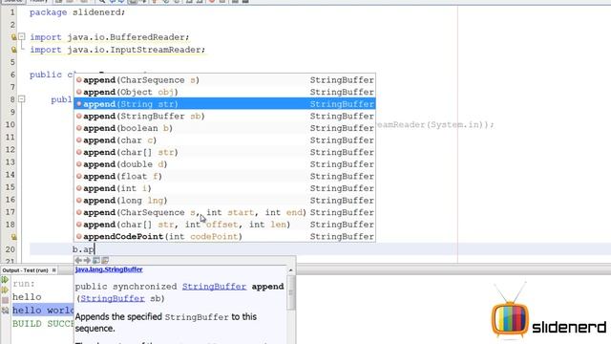Screen dimensions: 611x344
Task: Click the 'run:' line in Output
Action: pyautogui.click(x=24, y=284)
